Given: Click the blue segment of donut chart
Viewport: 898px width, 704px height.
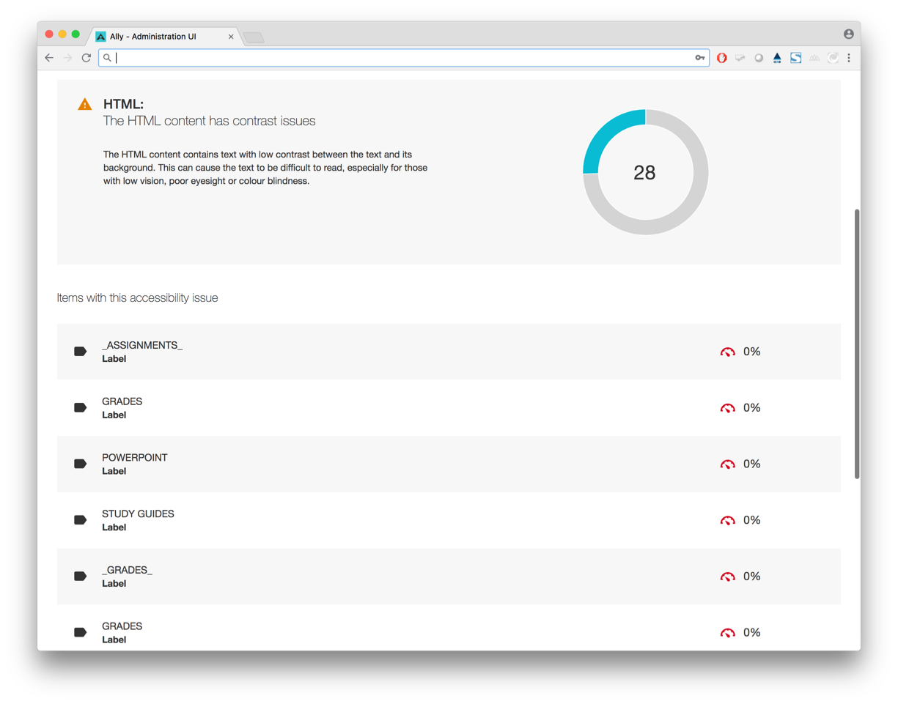Looking at the screenshot, I should point(607,136).
